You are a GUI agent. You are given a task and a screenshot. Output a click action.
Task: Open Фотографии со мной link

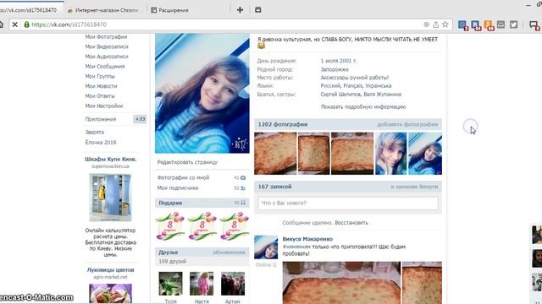[183, 177]
